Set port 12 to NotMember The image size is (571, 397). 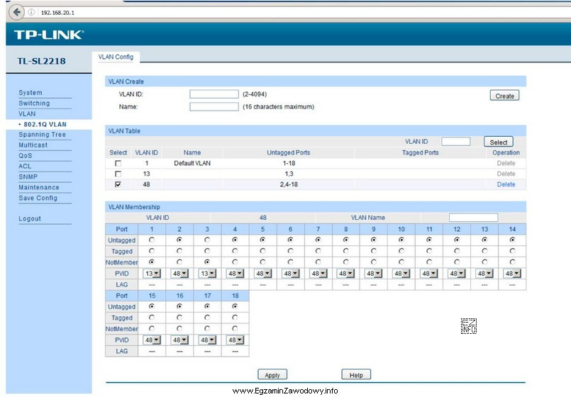tap(457, 262)
